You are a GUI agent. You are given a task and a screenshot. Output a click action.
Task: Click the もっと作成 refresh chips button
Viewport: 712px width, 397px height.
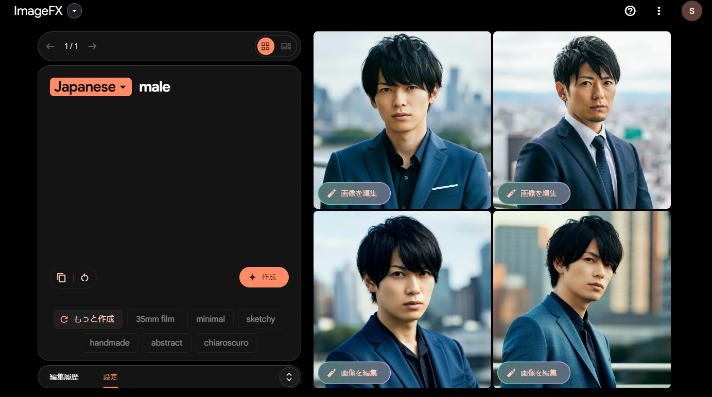(x=89, y=319)
